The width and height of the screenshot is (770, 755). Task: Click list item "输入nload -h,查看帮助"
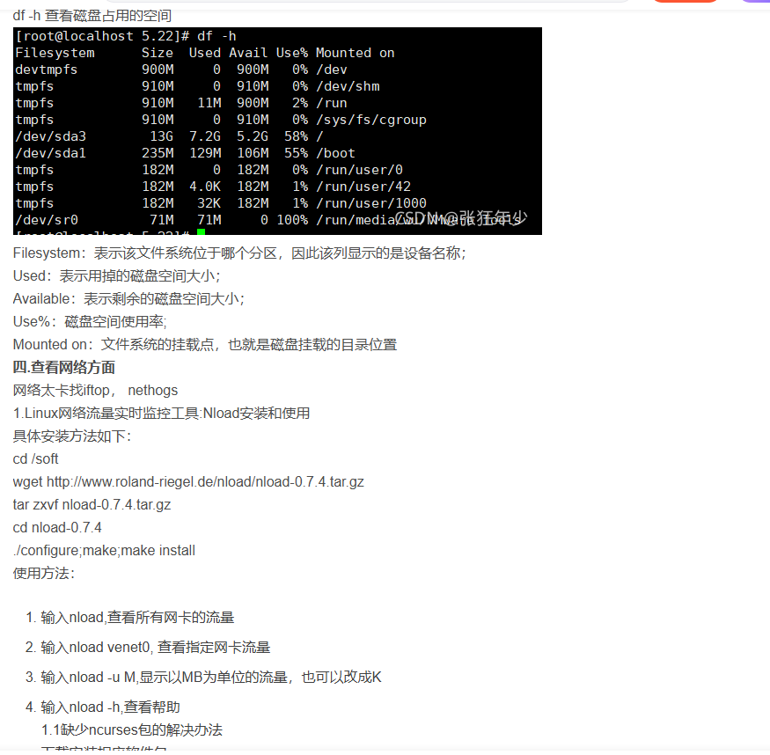[110, 707]
